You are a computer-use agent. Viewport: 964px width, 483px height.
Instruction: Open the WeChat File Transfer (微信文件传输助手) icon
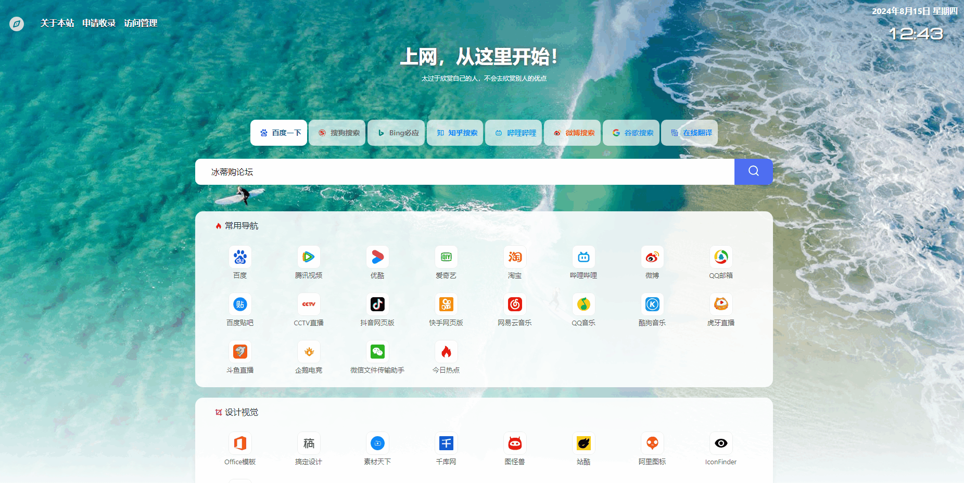[377, 352]
